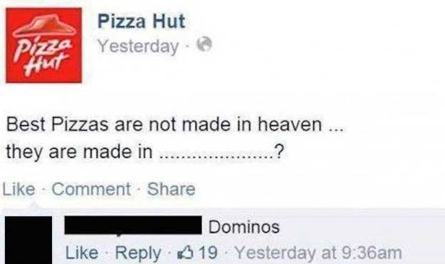Click the question mark ending the post
The height and width of the screenshot is (264, 445).
pos(278,151)
